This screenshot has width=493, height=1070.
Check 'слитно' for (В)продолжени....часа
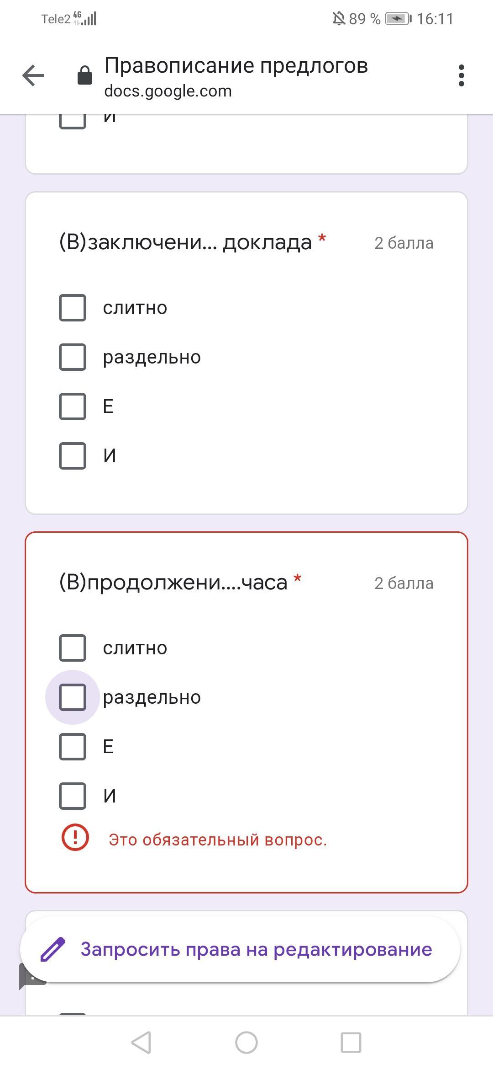(73, 648)
